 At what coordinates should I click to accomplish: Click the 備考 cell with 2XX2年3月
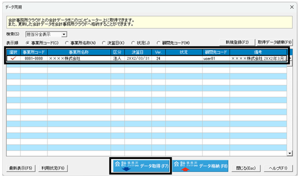tap(258, 58)
